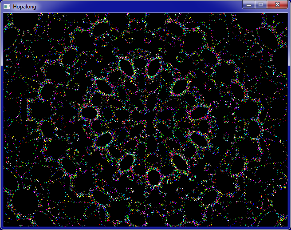
Task: Click the Hopalong title text
Action: (24, 7)
